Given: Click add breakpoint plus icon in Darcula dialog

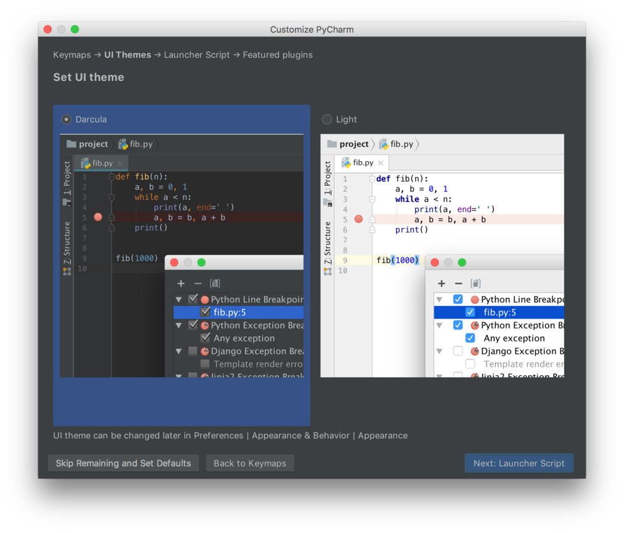Looking at the screenshot, I should coord(181,284).
